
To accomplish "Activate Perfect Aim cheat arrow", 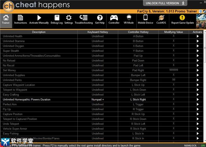I will click(x=198, y=104).
